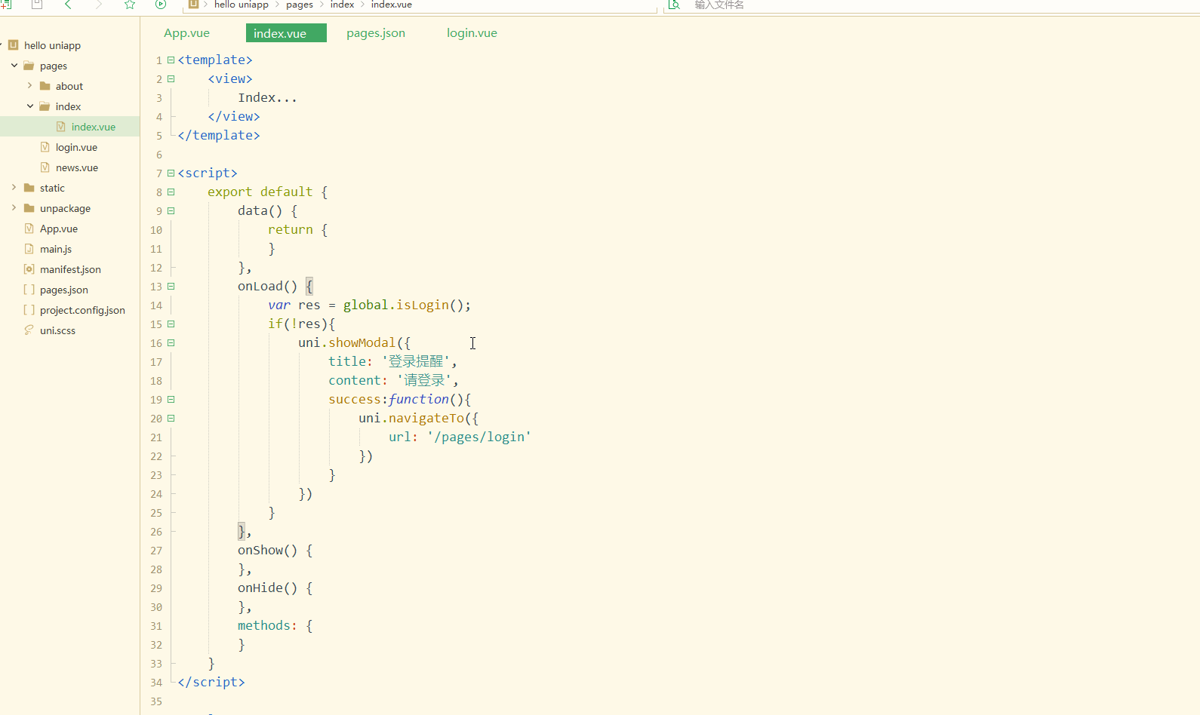
Task: Click the hello uniapp project icon
Action: click(x=13, y=45)
